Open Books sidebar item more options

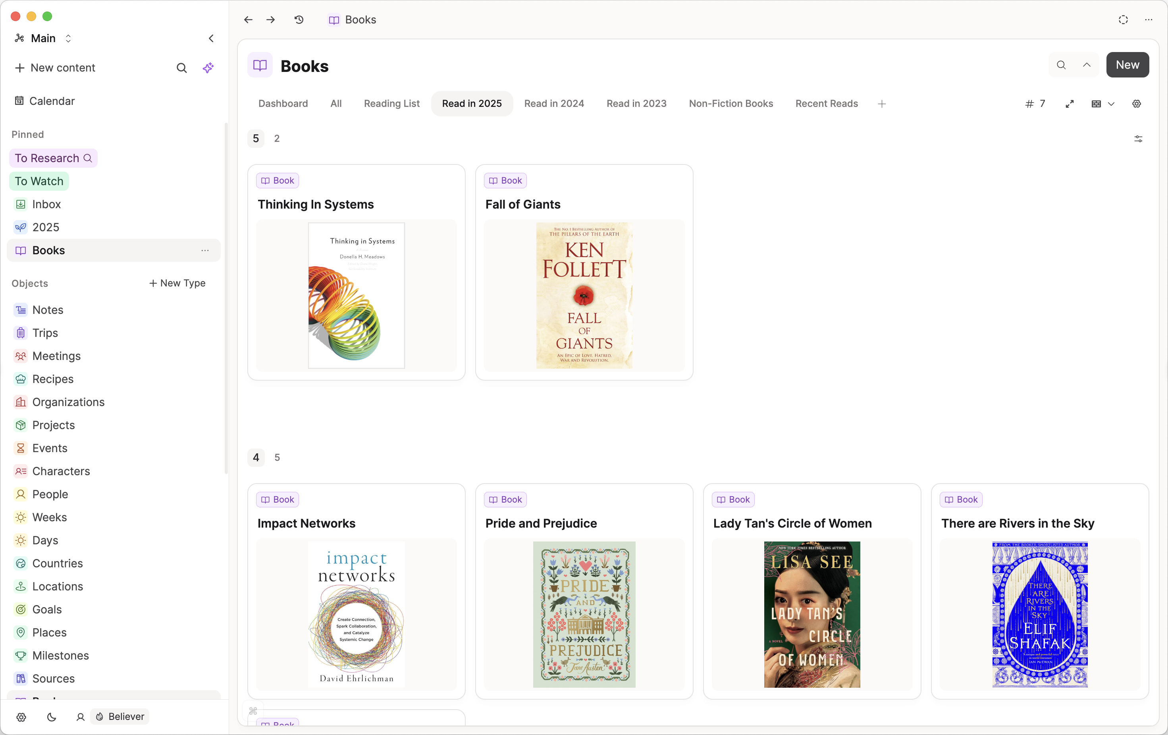205,250
